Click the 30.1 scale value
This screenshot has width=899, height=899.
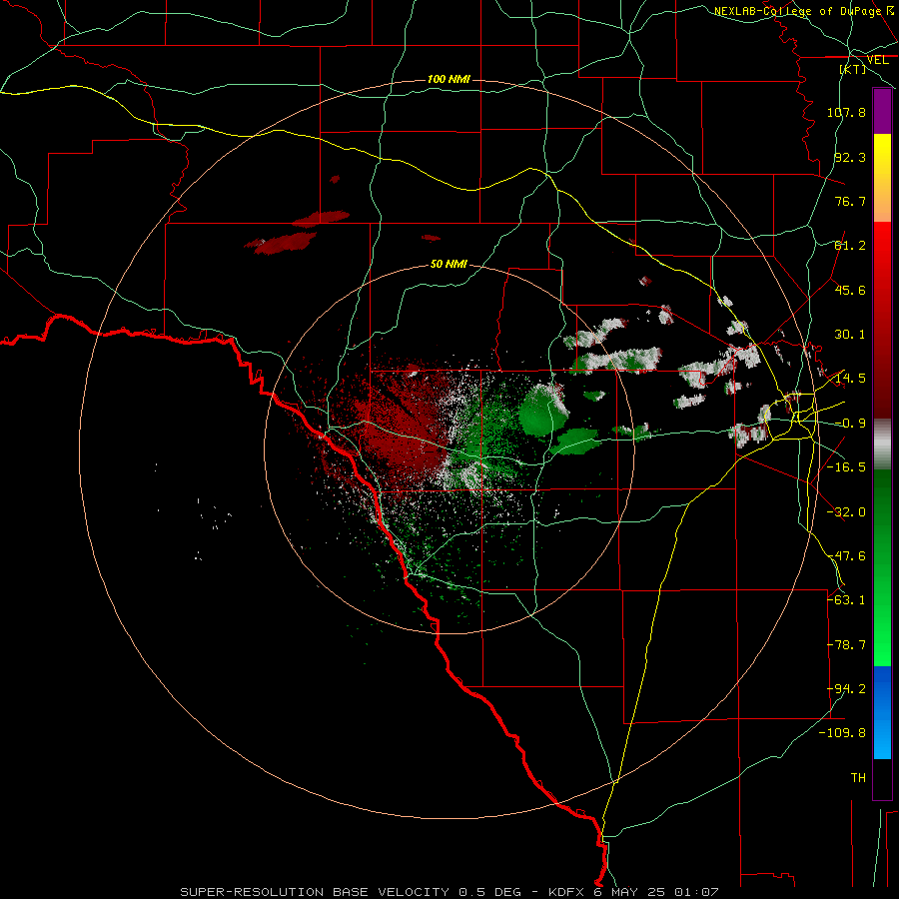[x=850, y=335]
